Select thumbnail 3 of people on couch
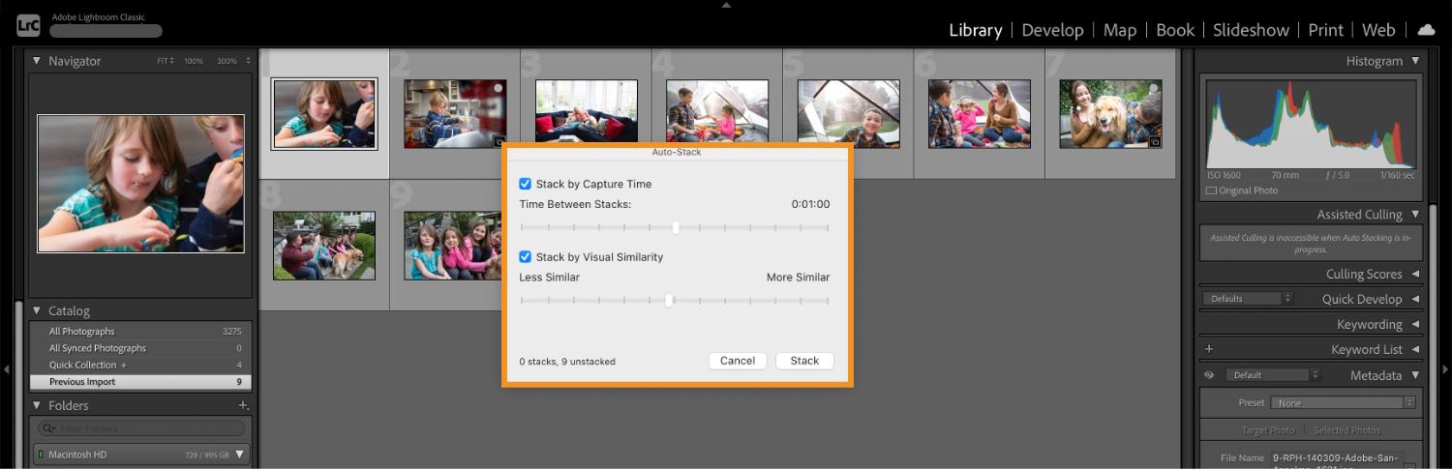The image size is (1452, 469). coord(587,113)
